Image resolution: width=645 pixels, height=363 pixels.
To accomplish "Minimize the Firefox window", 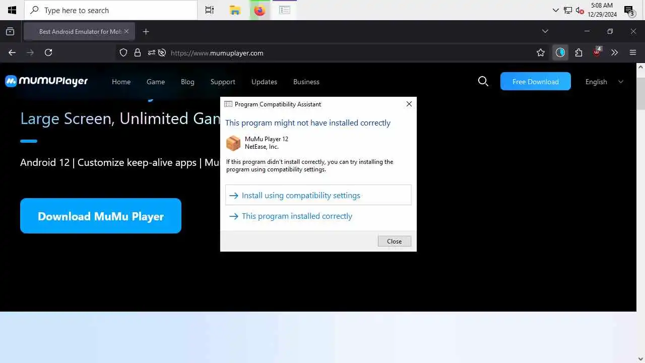I will coord(587,31).
